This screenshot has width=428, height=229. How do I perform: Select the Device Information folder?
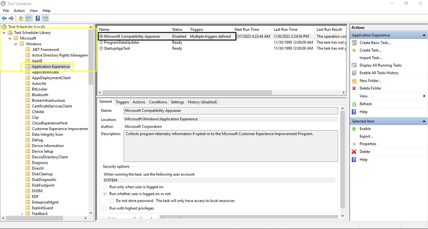click(x=48, y=146)
